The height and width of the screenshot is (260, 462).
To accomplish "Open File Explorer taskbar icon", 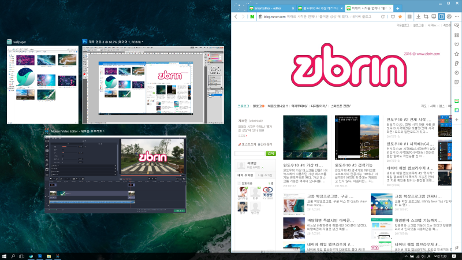I will (x=49, y=257).
